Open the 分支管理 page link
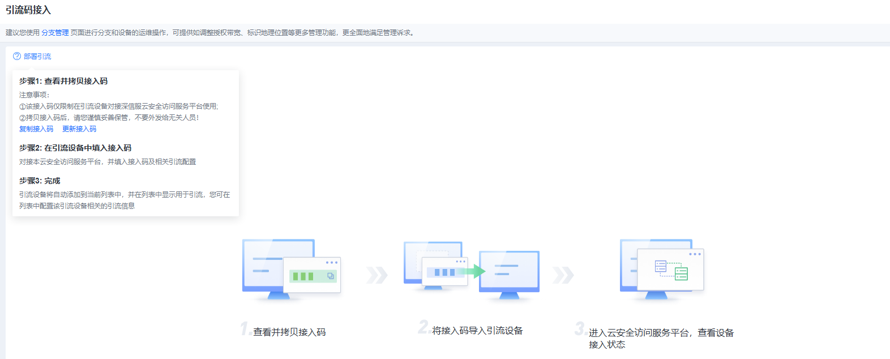 (x=55, y=33)
